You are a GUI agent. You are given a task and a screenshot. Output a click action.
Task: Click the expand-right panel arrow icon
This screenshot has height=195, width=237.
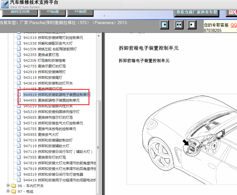pyautogui.click(x=164, y=24)
